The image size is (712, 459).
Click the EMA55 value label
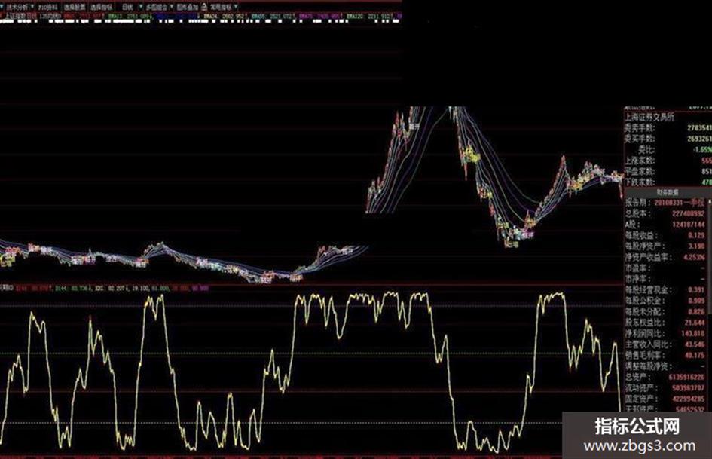(273, 17)
